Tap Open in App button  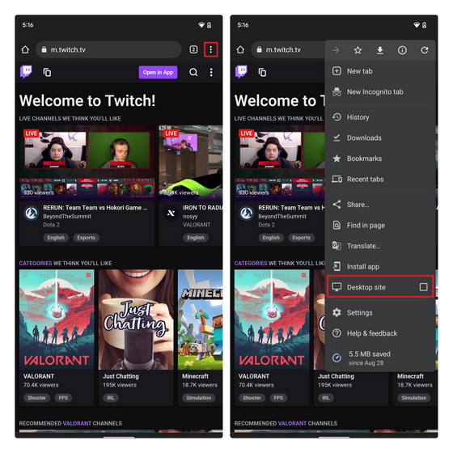158,72
